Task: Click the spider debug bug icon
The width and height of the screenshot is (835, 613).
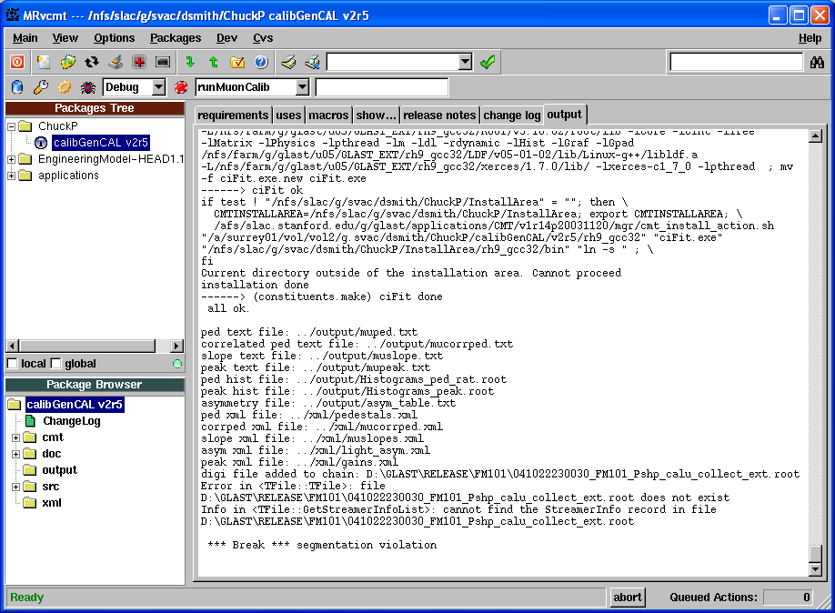Action: (x=88, y=86)
